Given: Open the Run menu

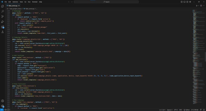Looking at the screenshot, I should tap(29, 2).
